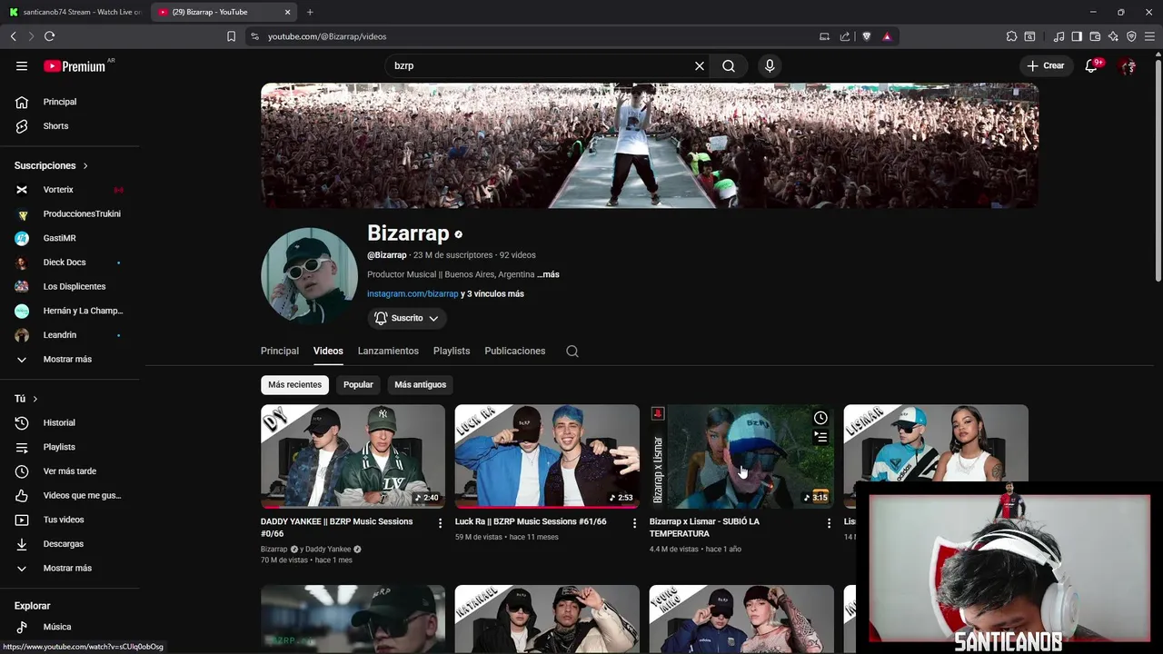The image size is (1163, 654).
Task: Open the instagram.com/bizarrap link
Action: click(413, 294)
